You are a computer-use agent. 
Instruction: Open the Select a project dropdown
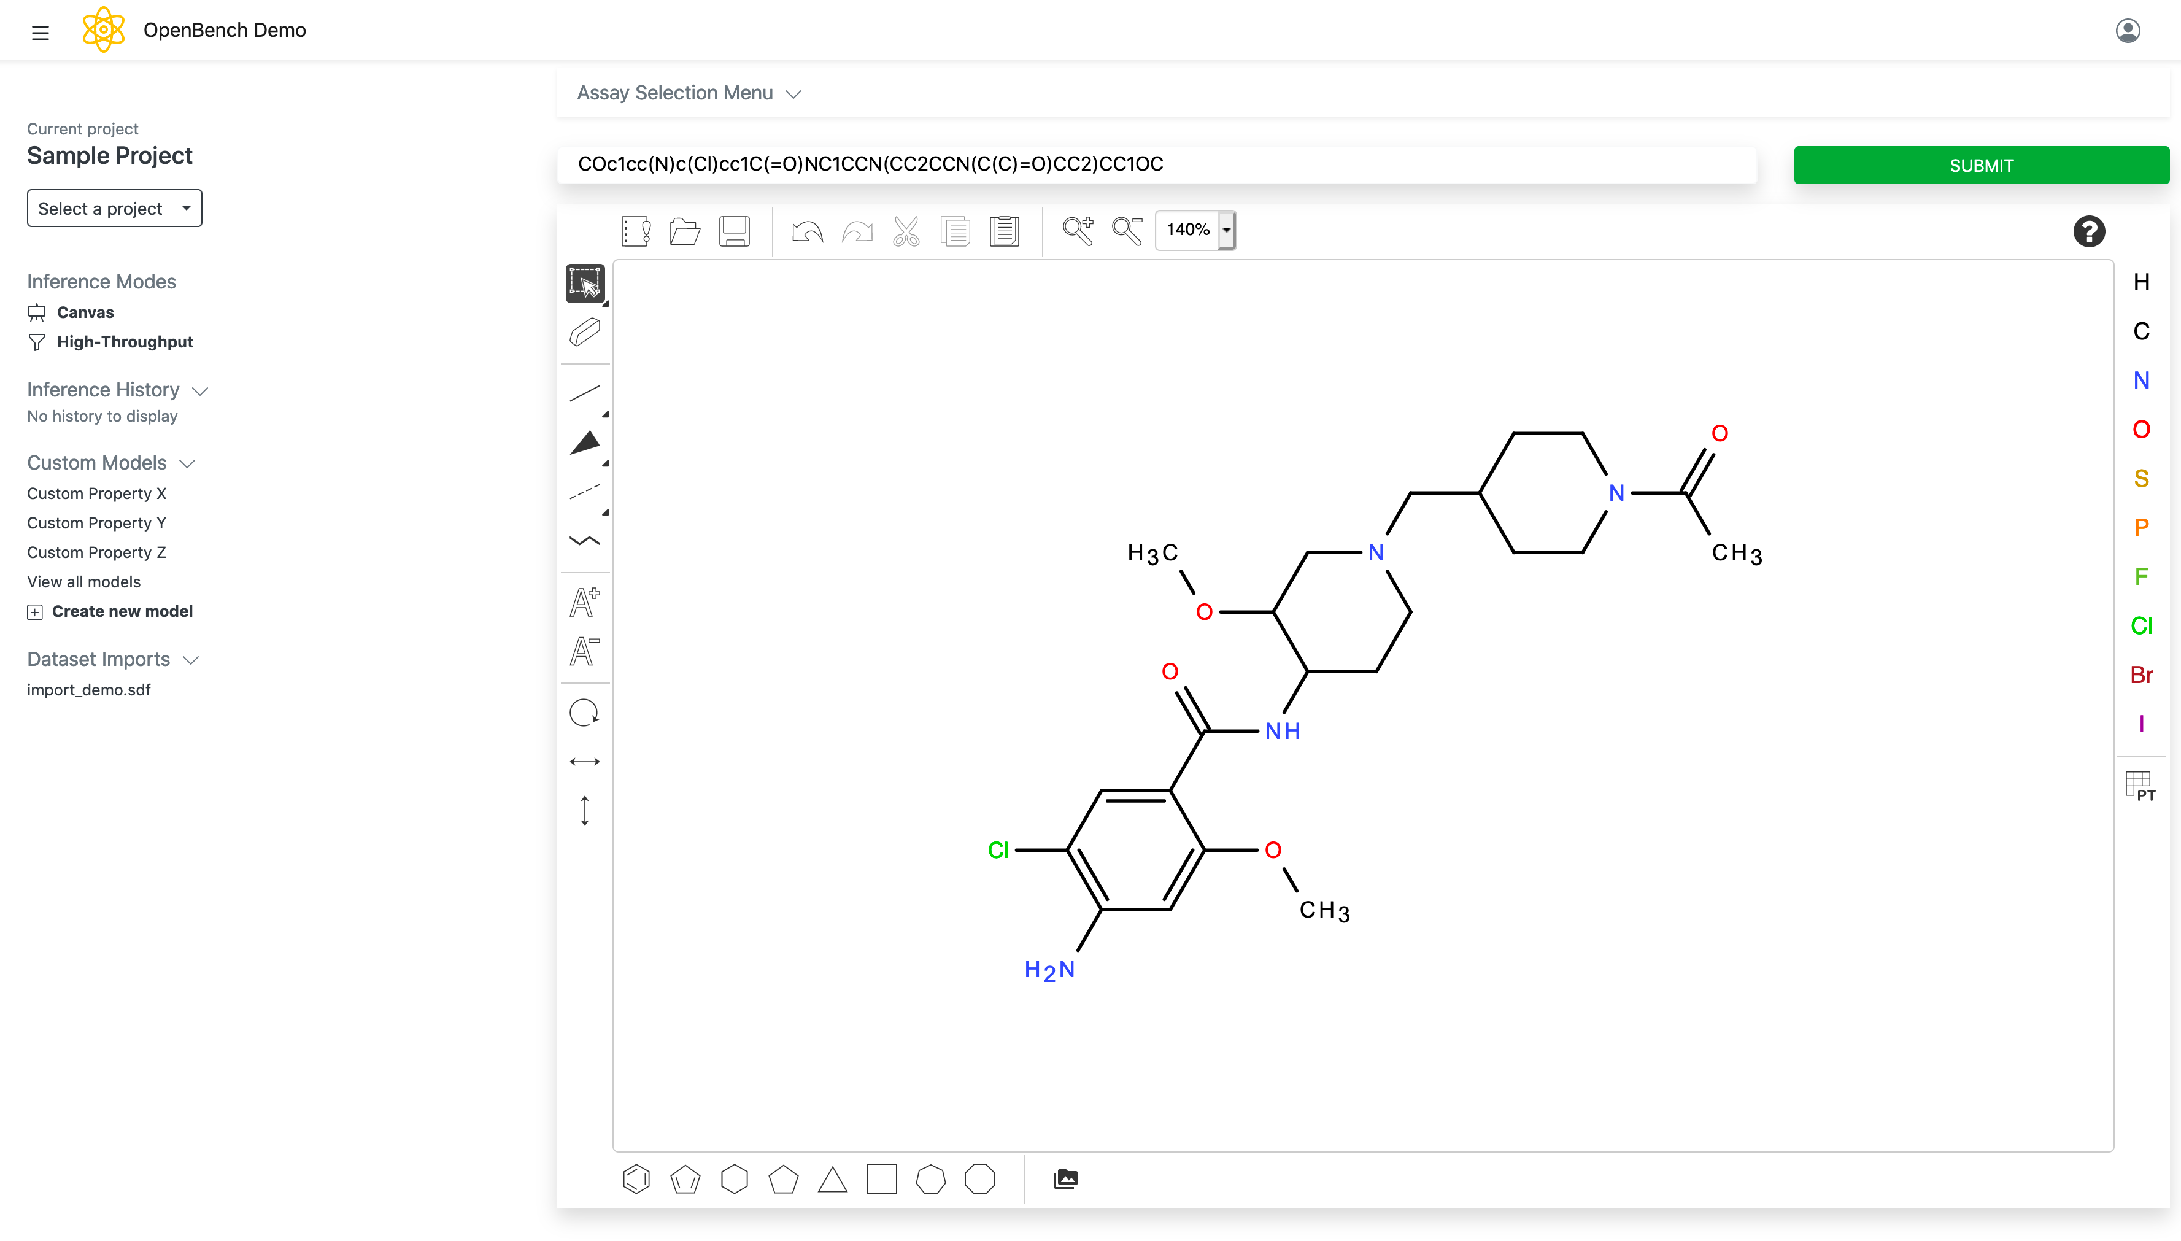pyautogui.click(x=114, y=209)
